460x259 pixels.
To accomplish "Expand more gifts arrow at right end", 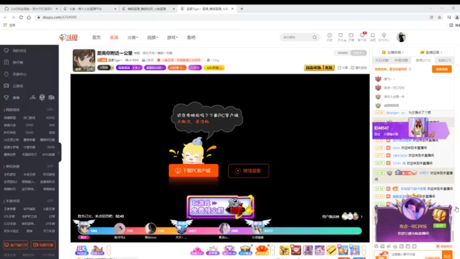I will [x=364, y=250].
